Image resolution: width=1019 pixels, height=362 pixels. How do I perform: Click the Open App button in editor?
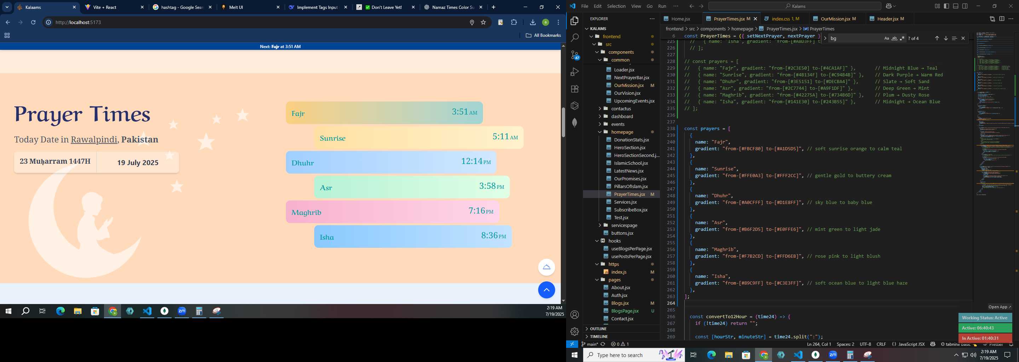(x=999, y=306)
